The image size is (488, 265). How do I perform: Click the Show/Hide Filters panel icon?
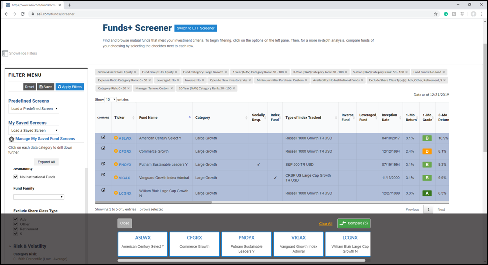click(x=5, y=53)
